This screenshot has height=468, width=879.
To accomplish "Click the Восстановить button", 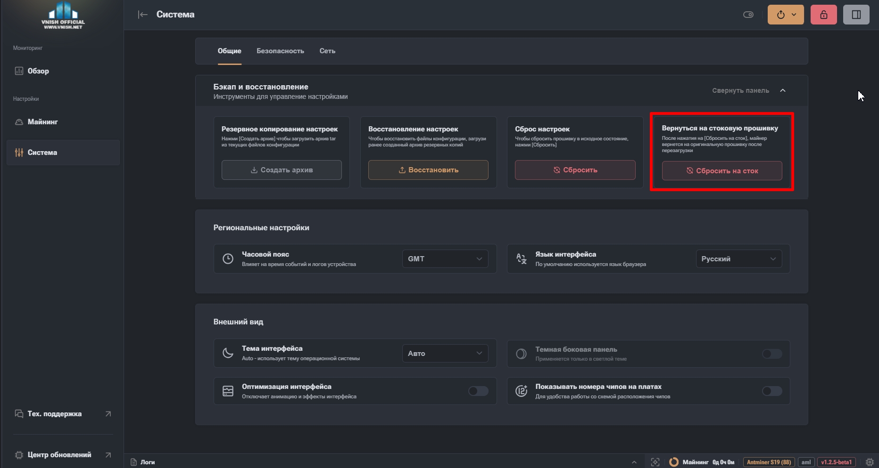I will tap(428, 170).
